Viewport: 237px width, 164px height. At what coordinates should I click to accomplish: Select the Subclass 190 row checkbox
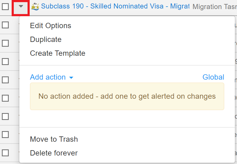5,7
